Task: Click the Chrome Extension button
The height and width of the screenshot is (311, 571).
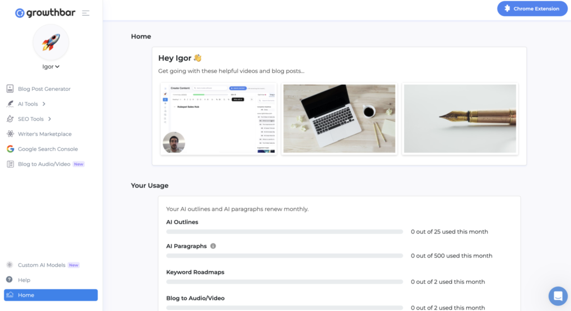Action: [x=532, y=9]
